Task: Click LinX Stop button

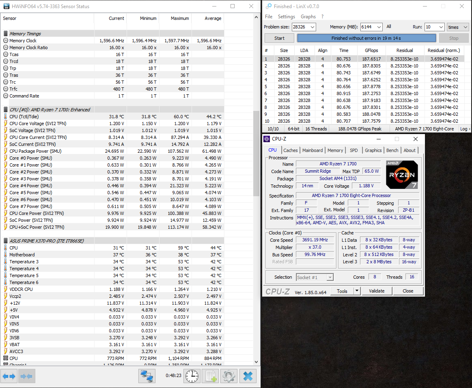Action: click(454, 38)
